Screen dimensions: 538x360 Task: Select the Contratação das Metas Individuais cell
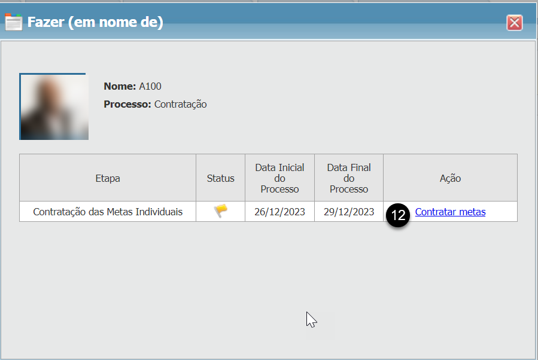[x=108, y=212]
